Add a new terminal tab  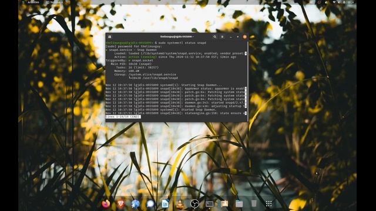(110, 37)
